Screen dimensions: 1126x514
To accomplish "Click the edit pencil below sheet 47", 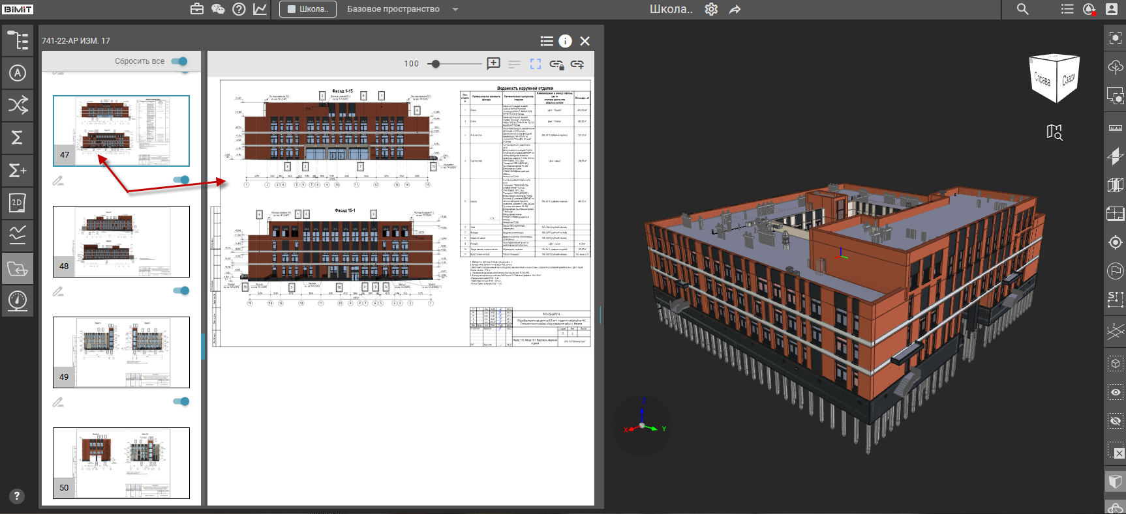I will coord(58,180).
